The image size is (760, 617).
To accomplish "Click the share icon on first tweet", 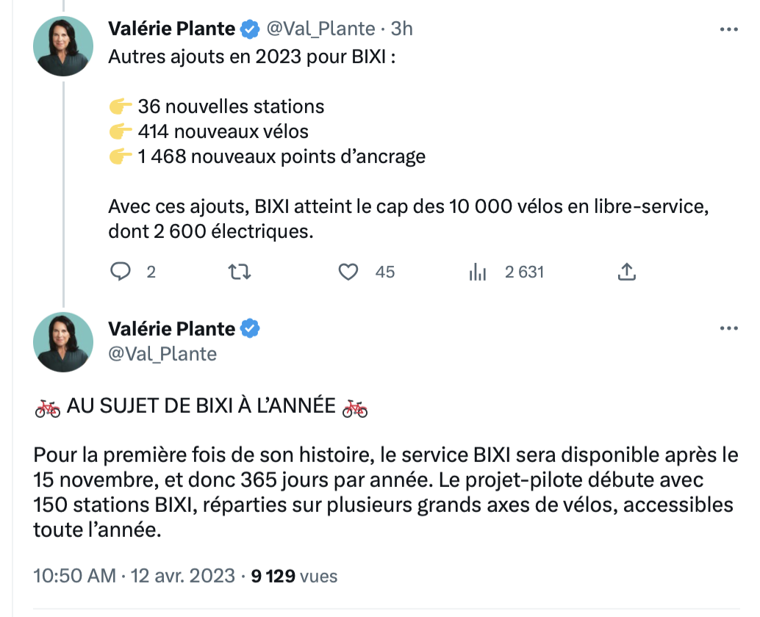I will pyautogui.click(x=626, y=272).
